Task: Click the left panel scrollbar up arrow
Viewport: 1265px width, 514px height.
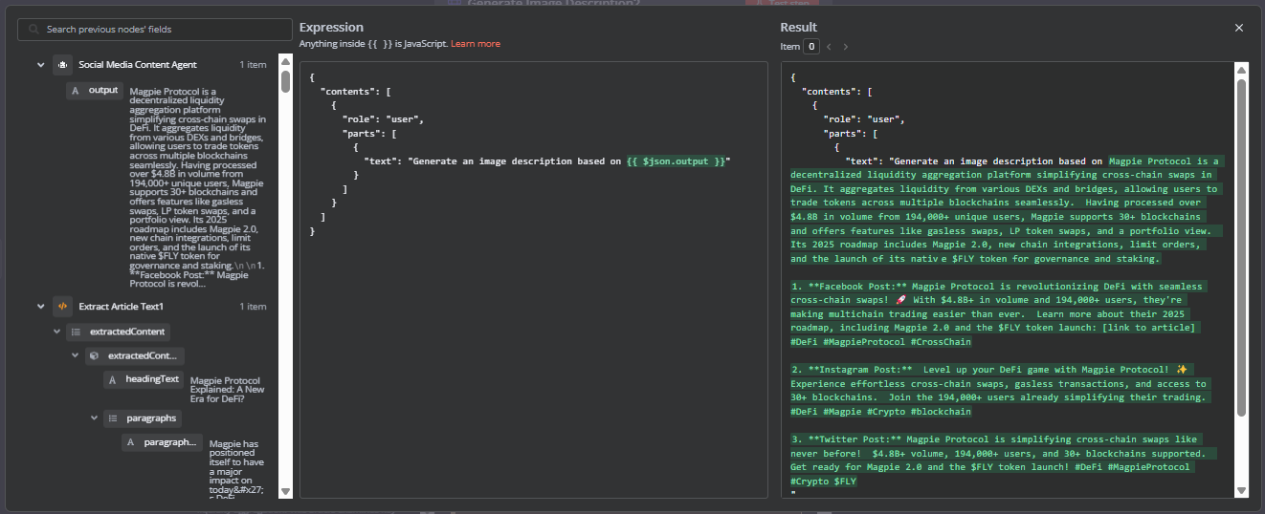Action: [x=285, y=60]
